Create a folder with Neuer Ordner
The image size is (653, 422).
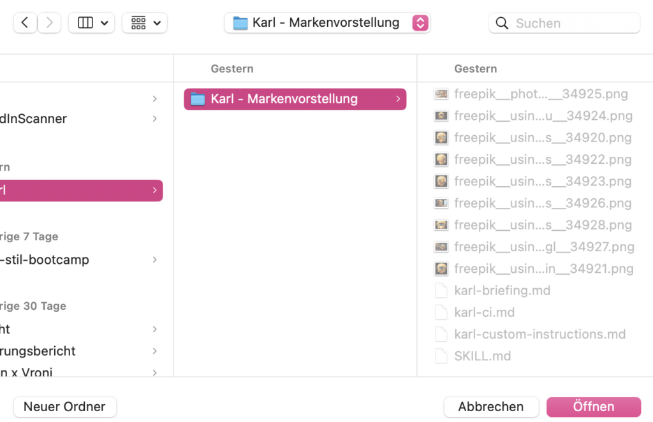tap(64, 407)
